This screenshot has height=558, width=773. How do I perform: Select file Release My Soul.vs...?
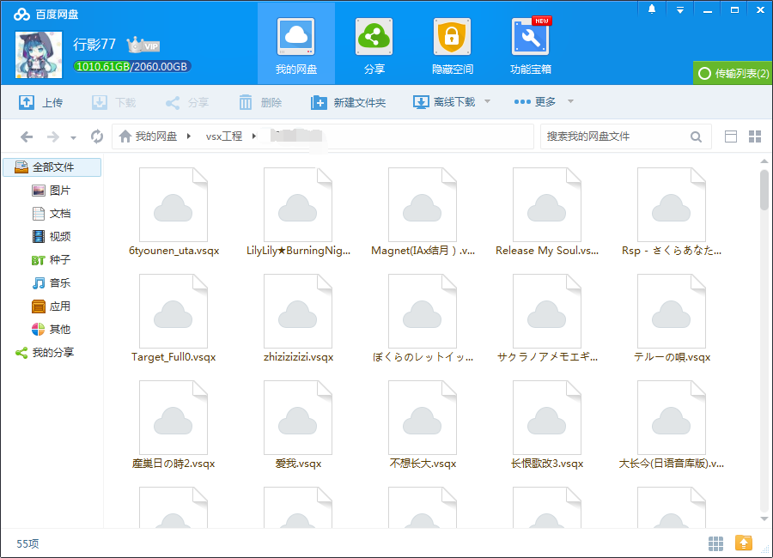click(x=547, y=212)
